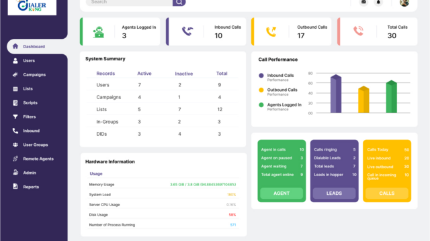Click the Outbound Calls yellow legend dot
This screenshot has width=430, height=241.
pyautogui.click(x=261, y=90)
